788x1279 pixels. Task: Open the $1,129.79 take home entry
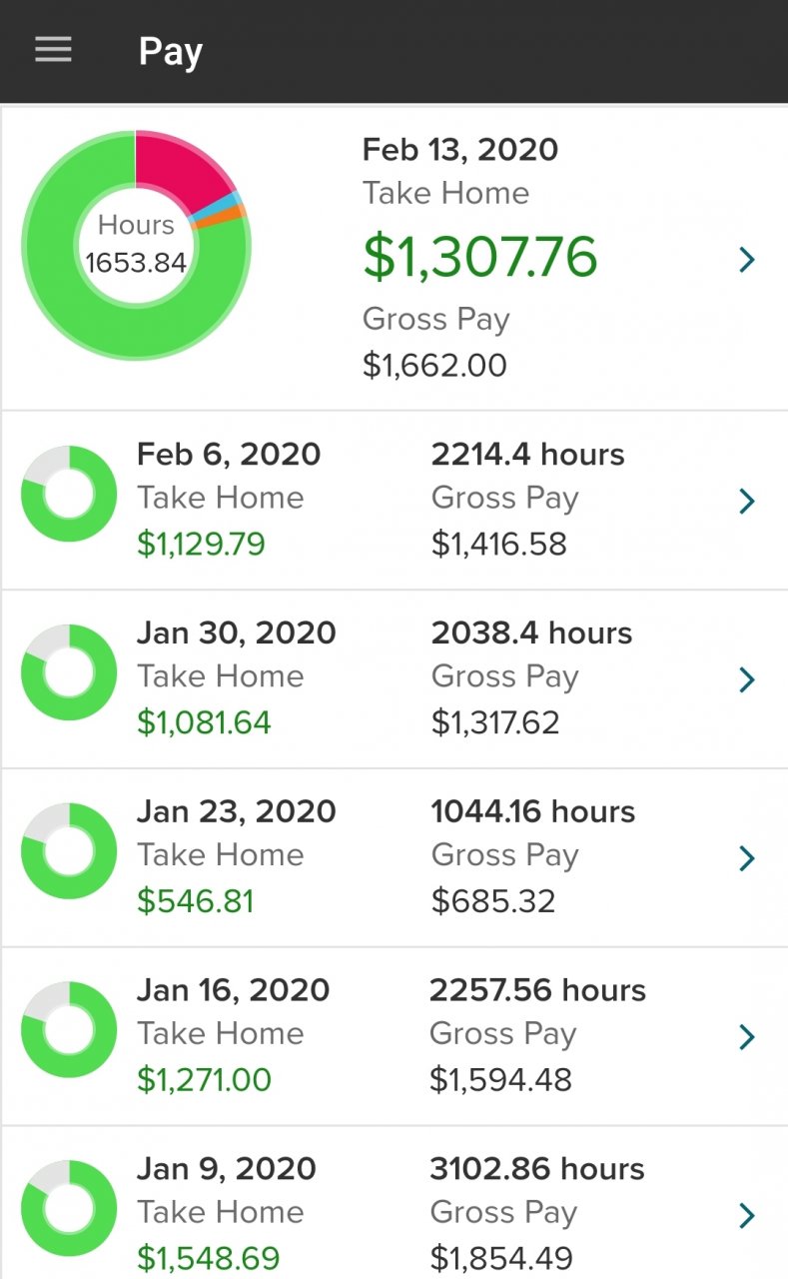[201, 545]
